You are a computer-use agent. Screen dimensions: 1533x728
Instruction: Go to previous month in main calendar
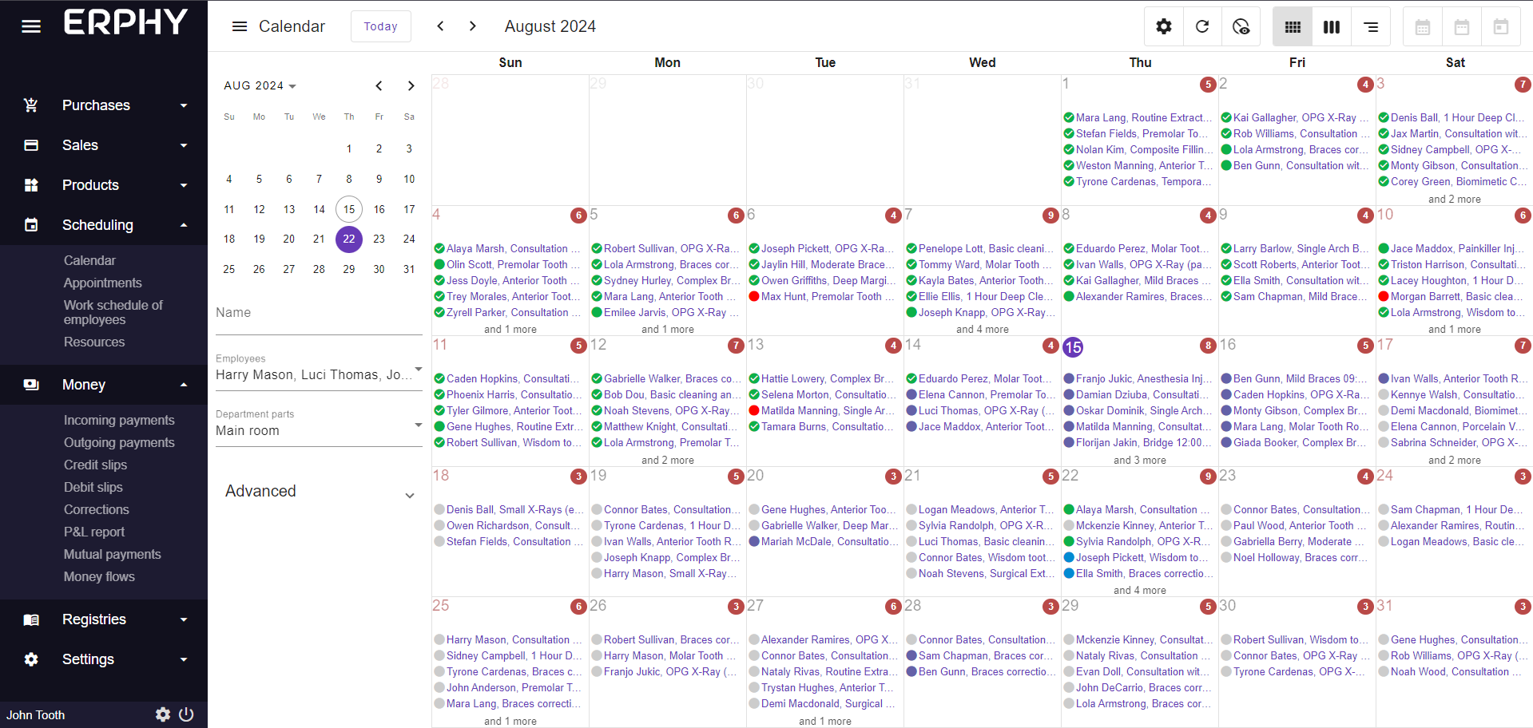440,26
